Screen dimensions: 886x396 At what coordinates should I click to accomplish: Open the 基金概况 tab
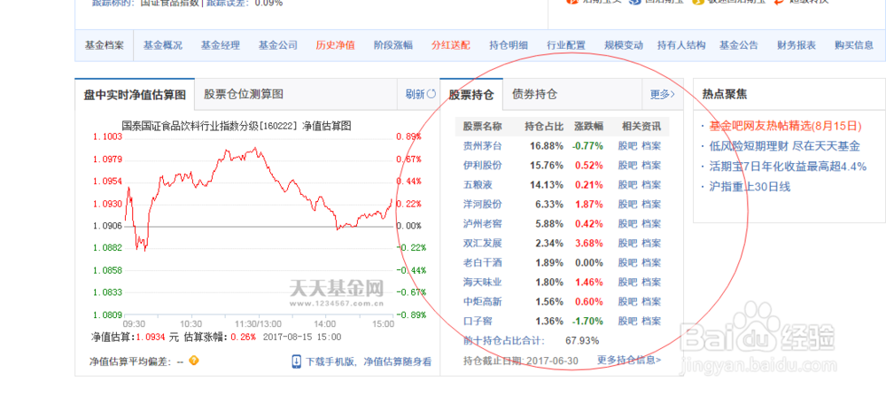pyautogui.click(x=163, y=46)
